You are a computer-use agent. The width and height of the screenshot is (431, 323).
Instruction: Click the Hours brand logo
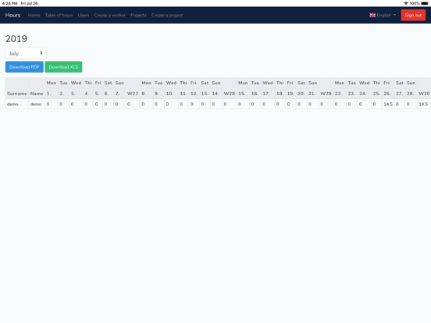tap(12, 15)
